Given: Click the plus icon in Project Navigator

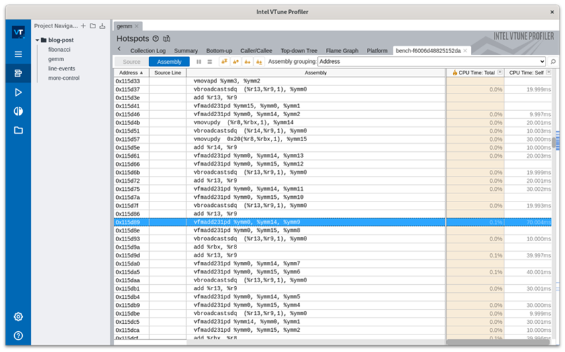Looking at the screenshot, I should [83, 26].
